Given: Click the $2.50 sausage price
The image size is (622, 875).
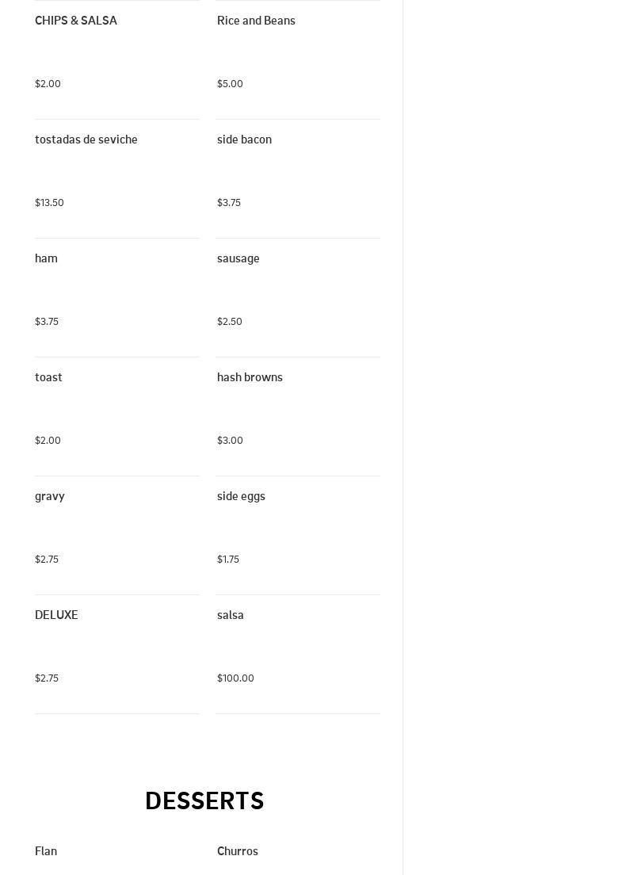Looking at the screenshot, I should click(230, 322).
